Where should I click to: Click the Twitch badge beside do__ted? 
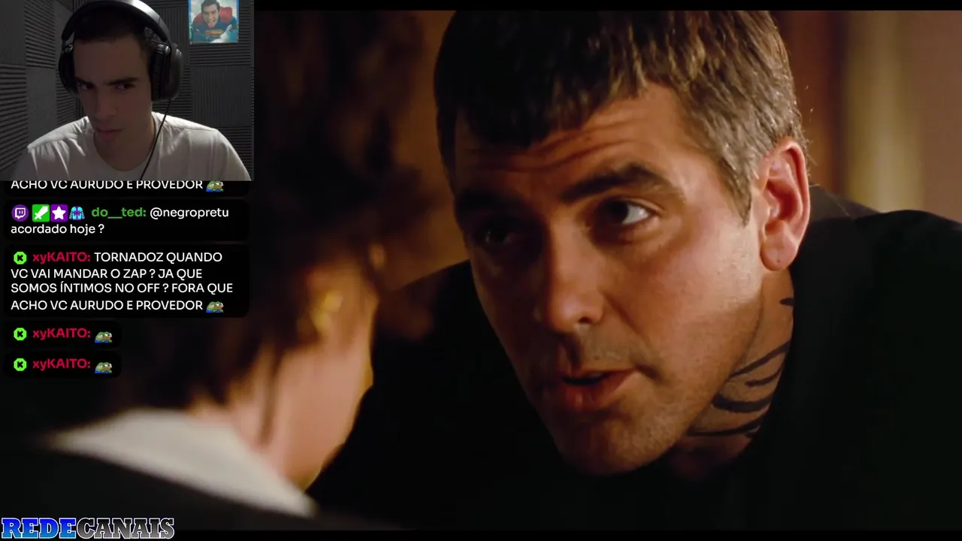tap(20, 213)
